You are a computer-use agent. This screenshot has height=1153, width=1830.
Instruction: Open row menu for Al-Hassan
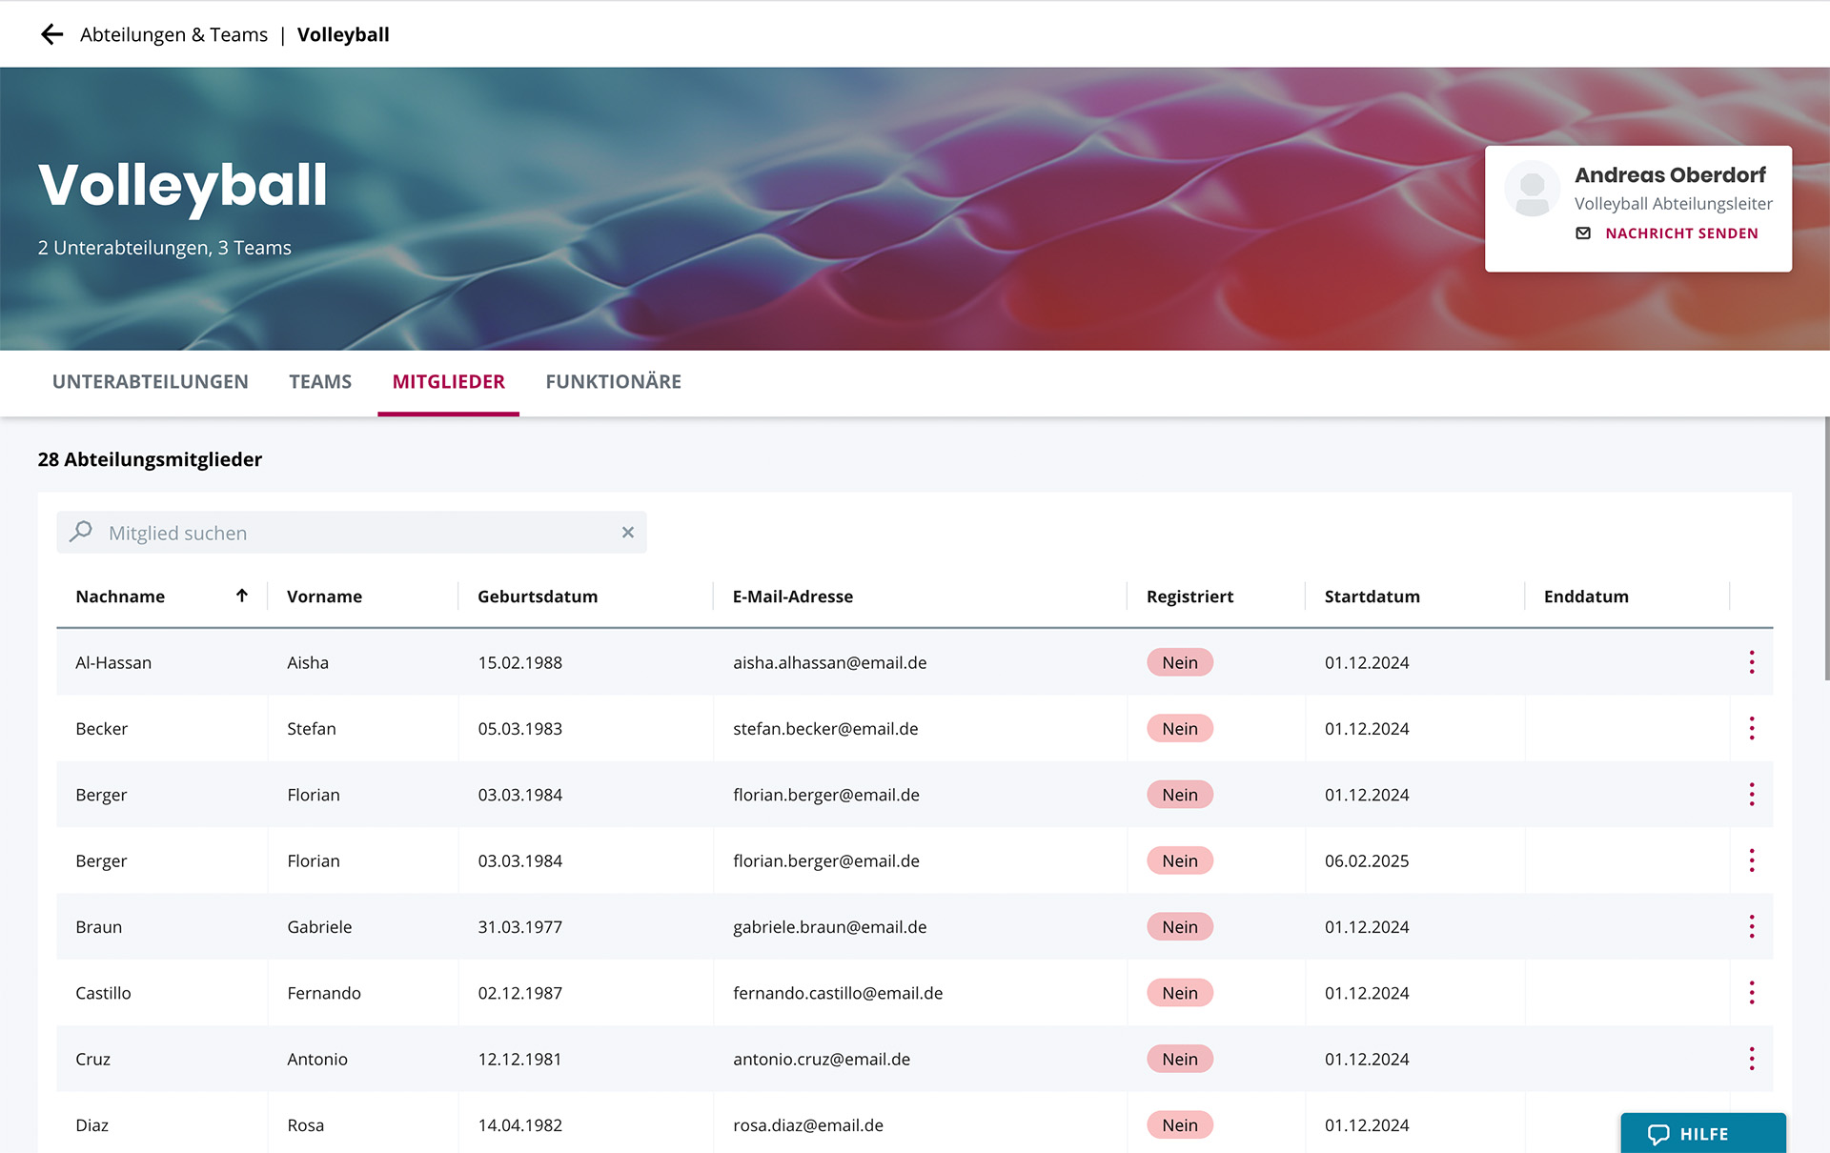click(x=1751, y=662)
